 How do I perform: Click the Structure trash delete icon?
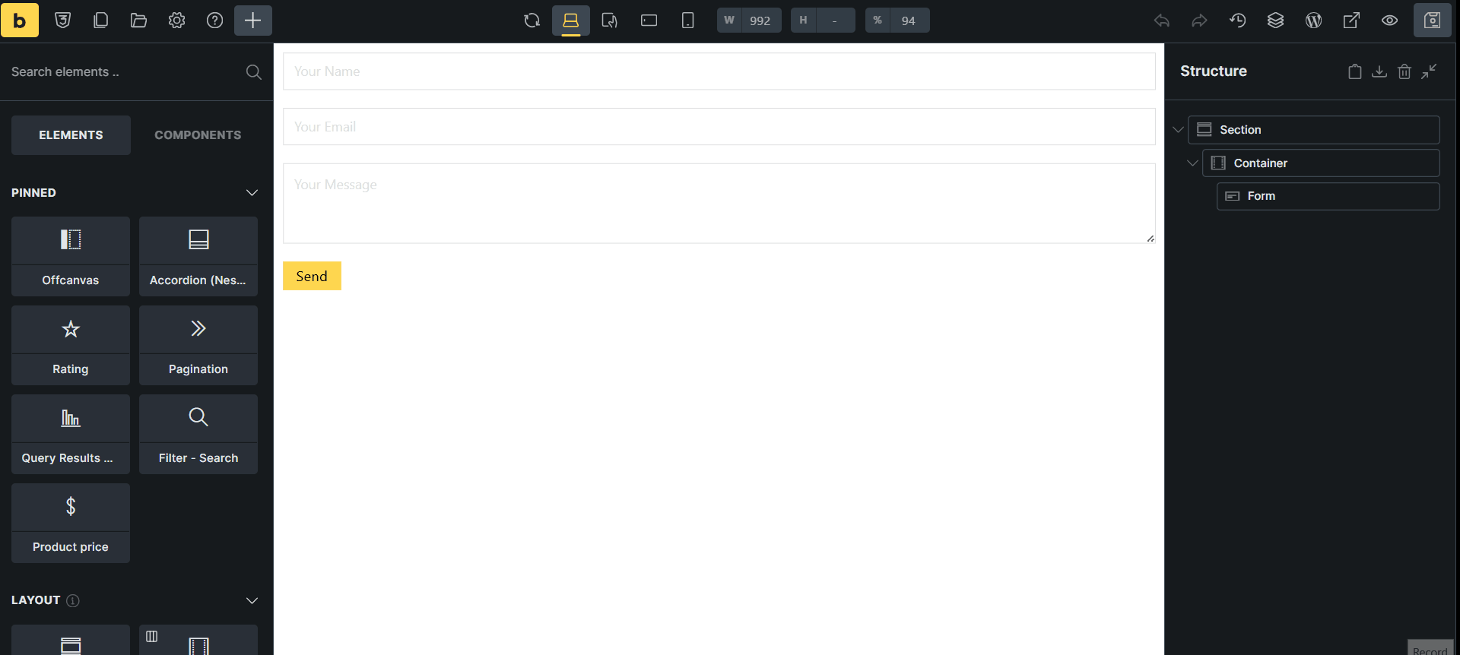pos(1404,71)
